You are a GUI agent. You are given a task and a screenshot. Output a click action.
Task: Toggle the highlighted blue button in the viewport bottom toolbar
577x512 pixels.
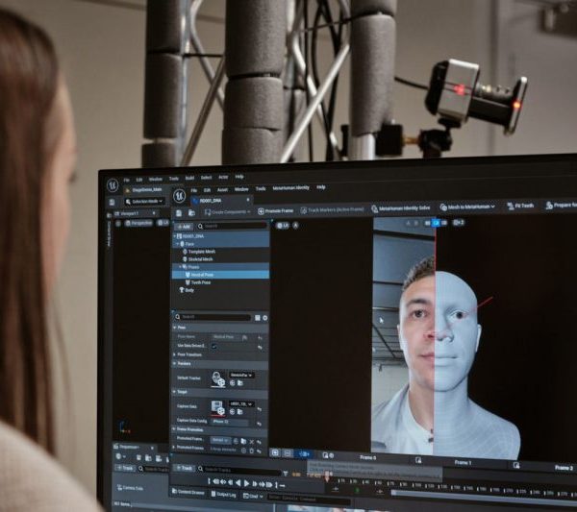point(304,454)
